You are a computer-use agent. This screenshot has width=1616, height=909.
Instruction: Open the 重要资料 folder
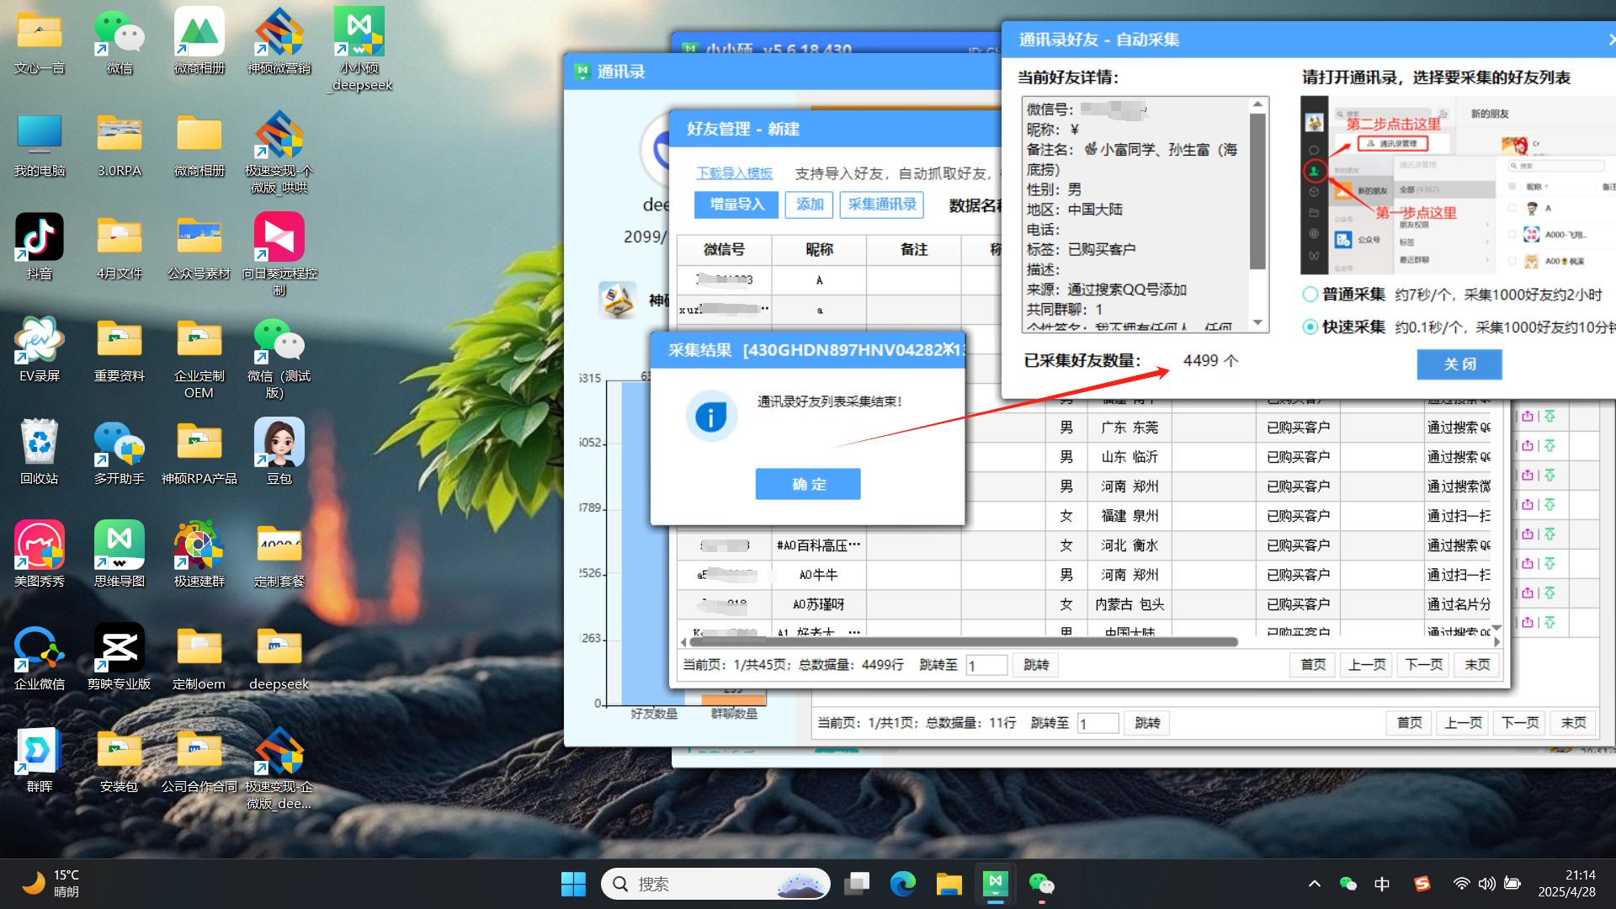pos(119,350)
